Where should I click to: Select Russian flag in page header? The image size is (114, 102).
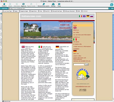(x=92, y=16)
